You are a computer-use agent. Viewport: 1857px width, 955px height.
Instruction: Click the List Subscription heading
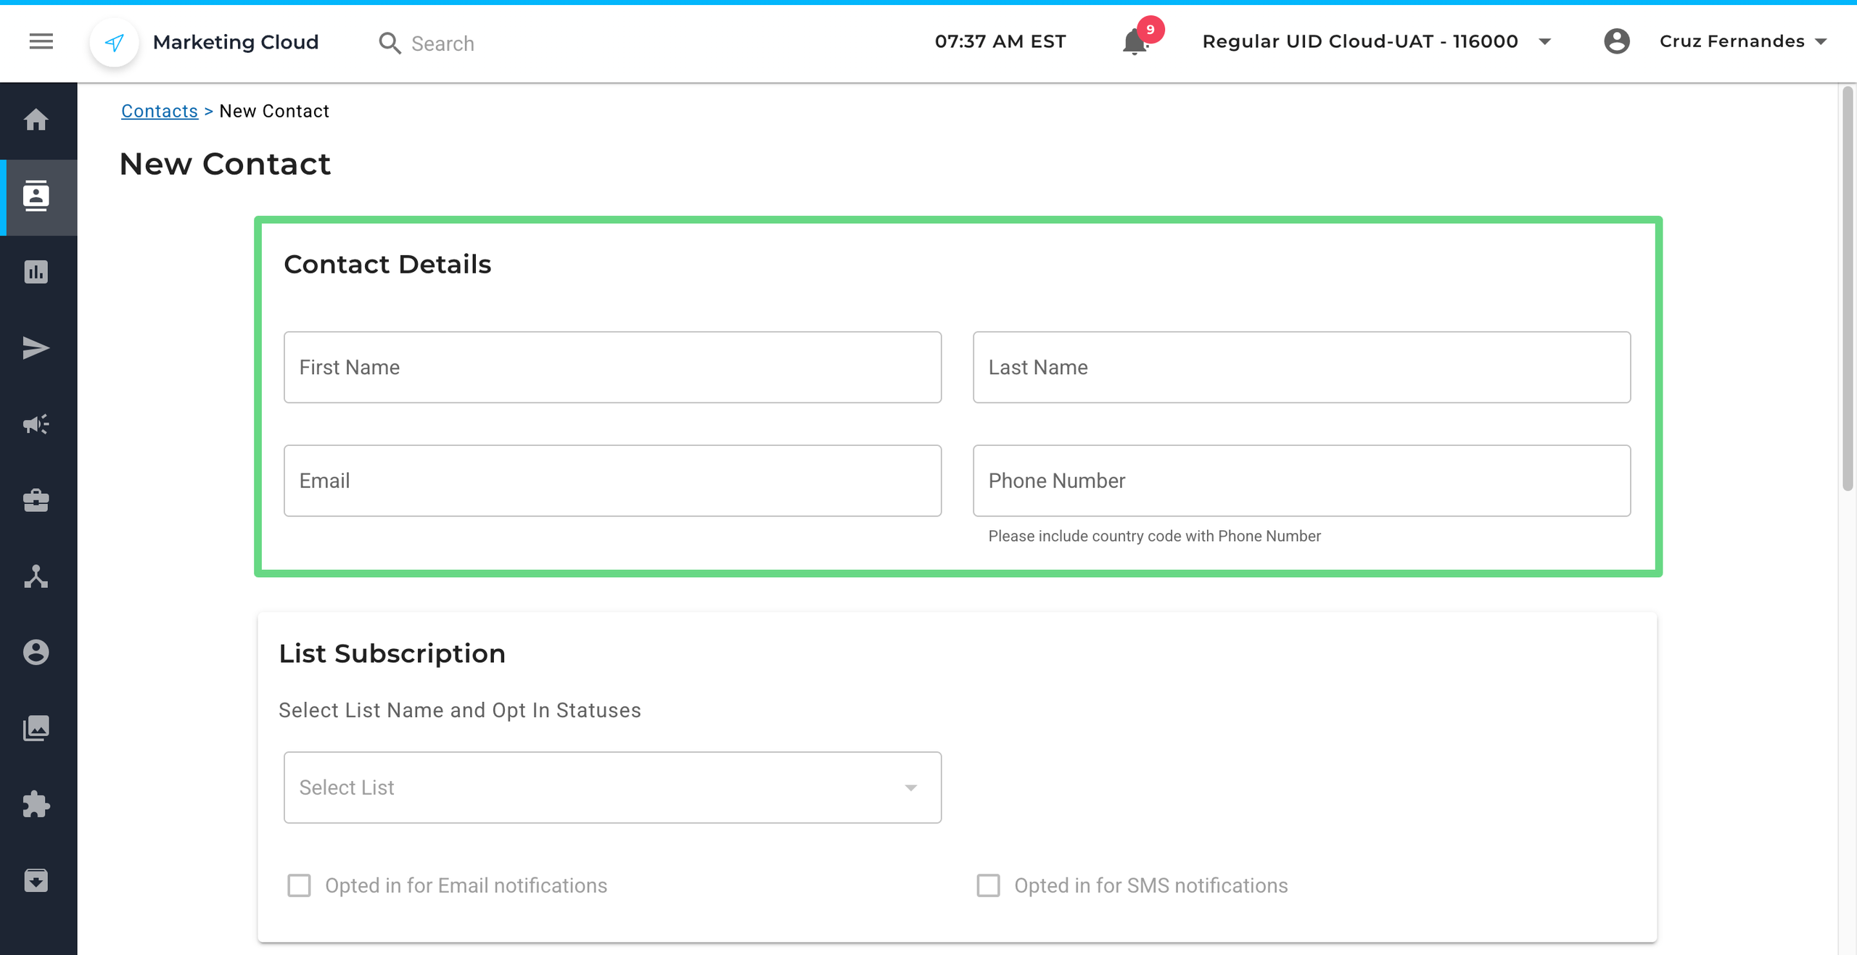click(x=392, y=654)
